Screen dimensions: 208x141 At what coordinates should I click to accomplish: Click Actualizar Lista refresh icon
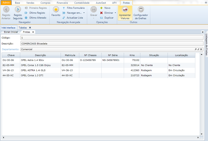click(64, 18)
